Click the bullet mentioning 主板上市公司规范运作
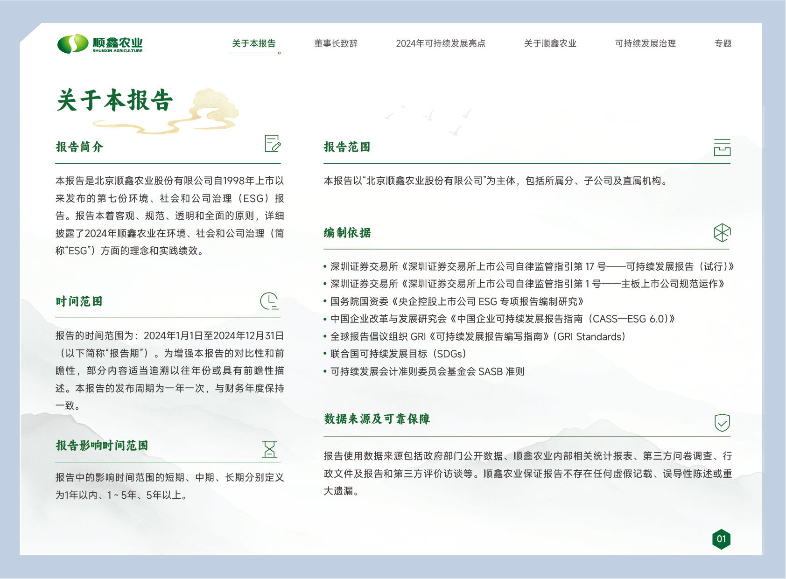This screenshot has height=579, width=786. tap(524, 284)
